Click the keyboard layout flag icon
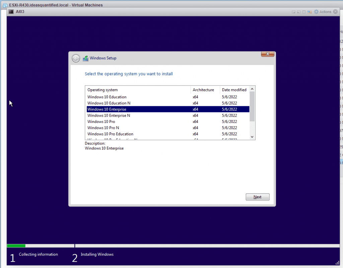The image size is (343, 268). pyautogui.click(x=309, y=12)
